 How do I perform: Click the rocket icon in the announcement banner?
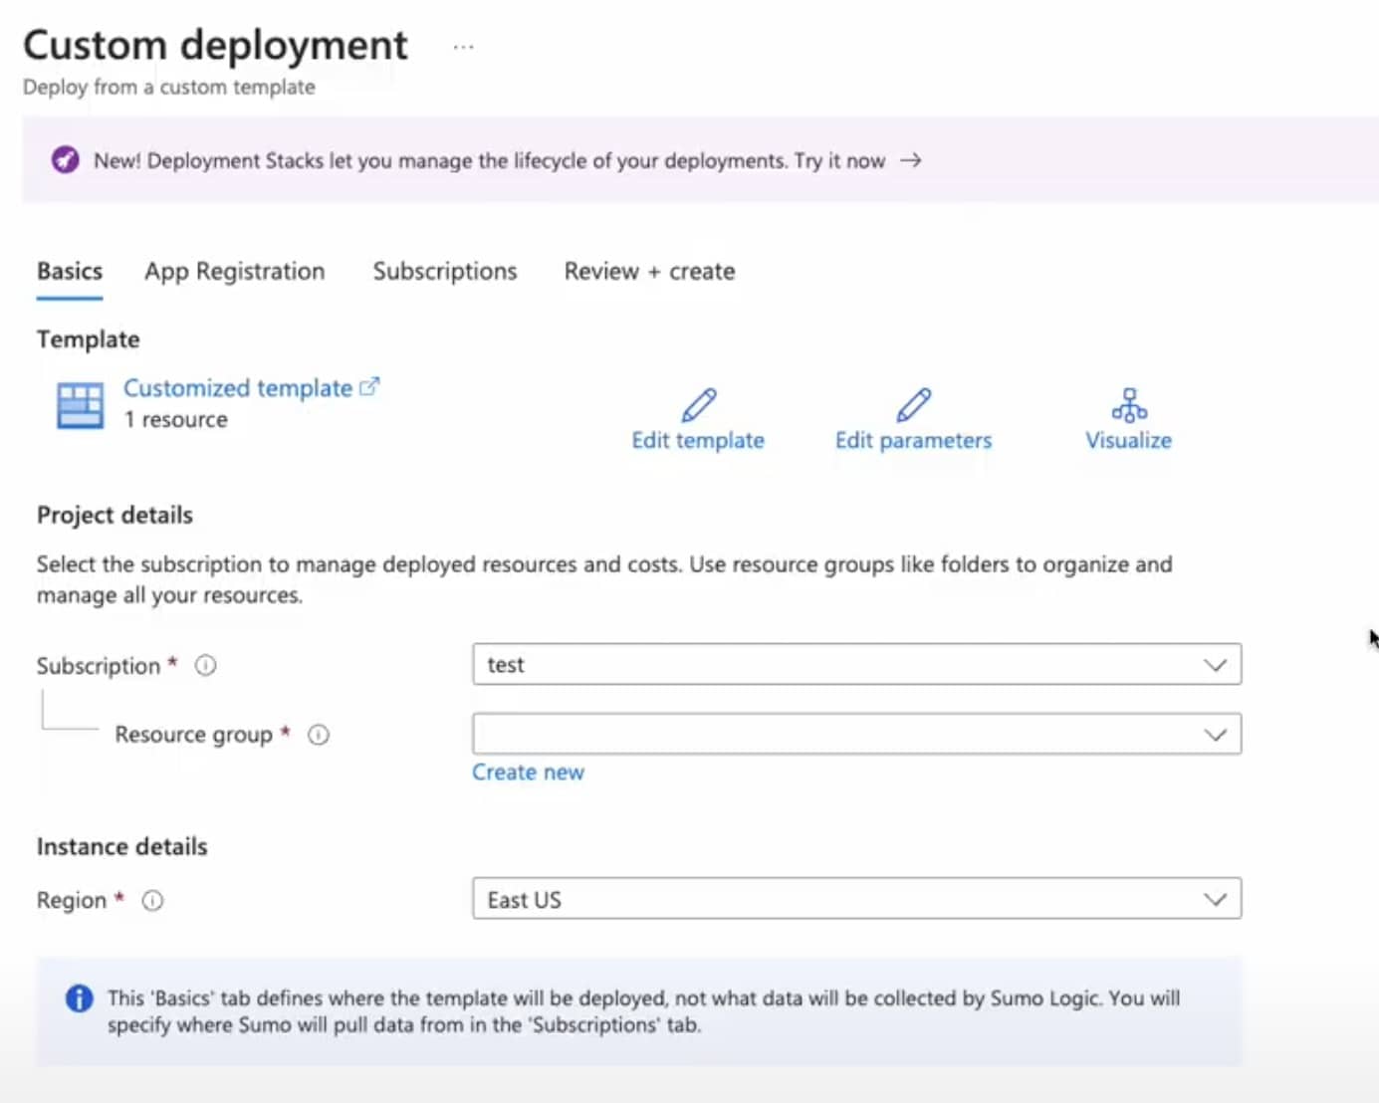click(65, 159)
